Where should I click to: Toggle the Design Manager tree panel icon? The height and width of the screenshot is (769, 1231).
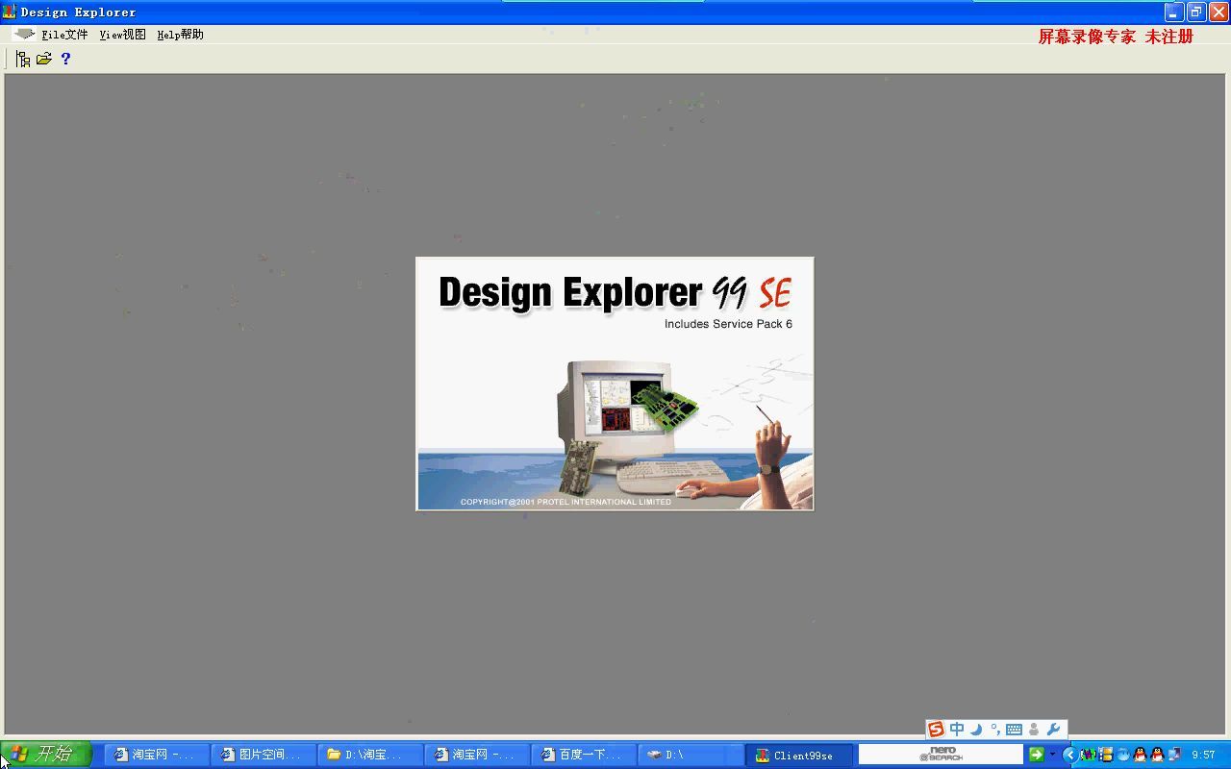tap(23, 59)
